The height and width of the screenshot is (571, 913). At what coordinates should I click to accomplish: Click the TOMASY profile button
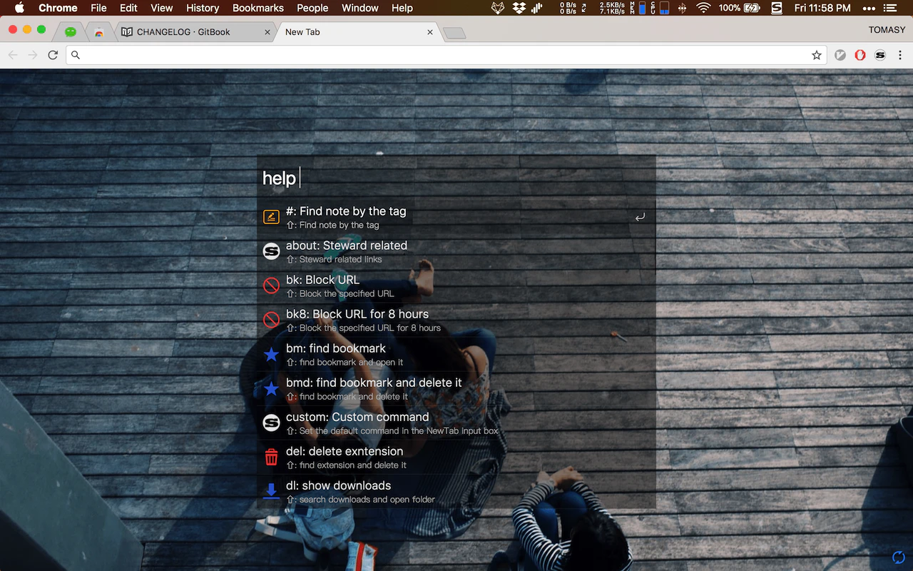click(887, 30)
